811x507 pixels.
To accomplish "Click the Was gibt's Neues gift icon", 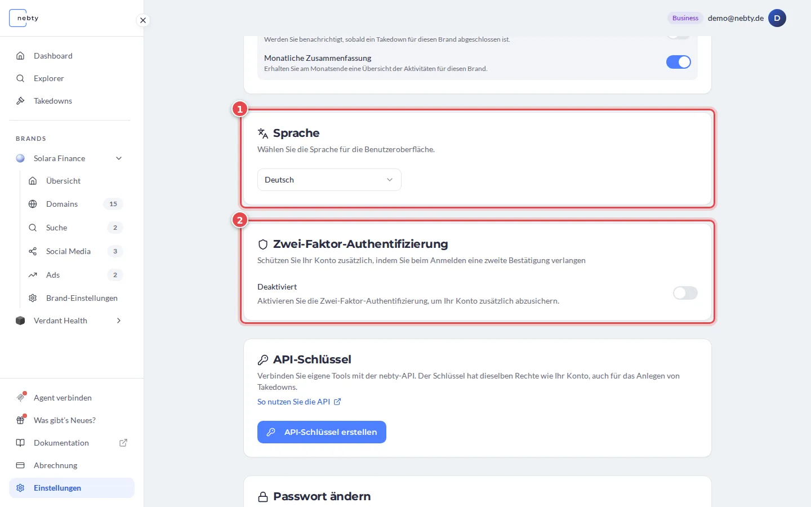I will coord(21,420).
